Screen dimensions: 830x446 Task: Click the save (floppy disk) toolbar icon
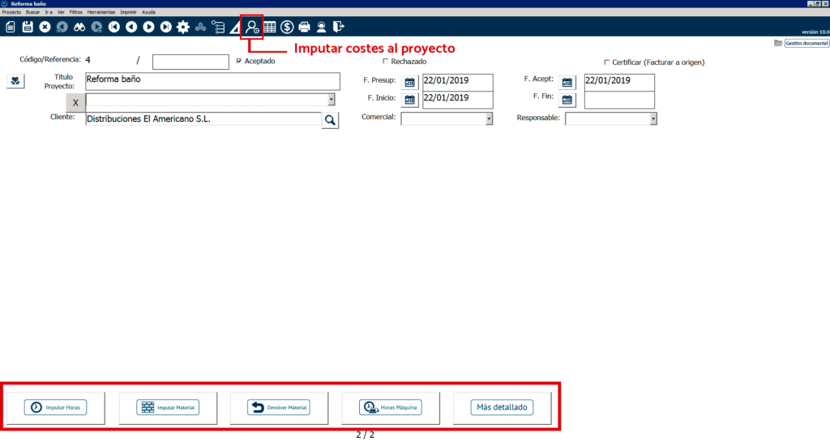(28, 27)
